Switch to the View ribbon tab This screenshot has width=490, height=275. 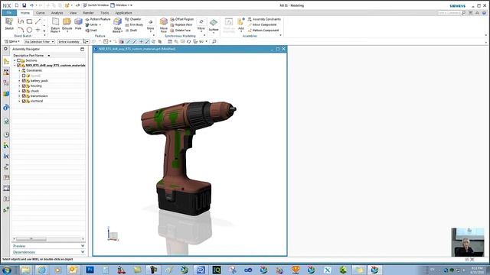coord(73,13)
